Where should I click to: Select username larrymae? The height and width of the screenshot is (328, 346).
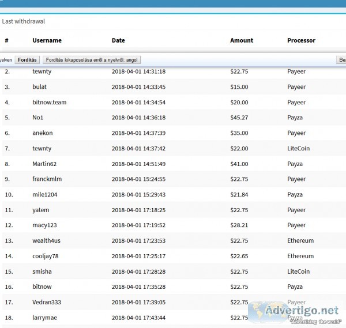click(45, 318)
